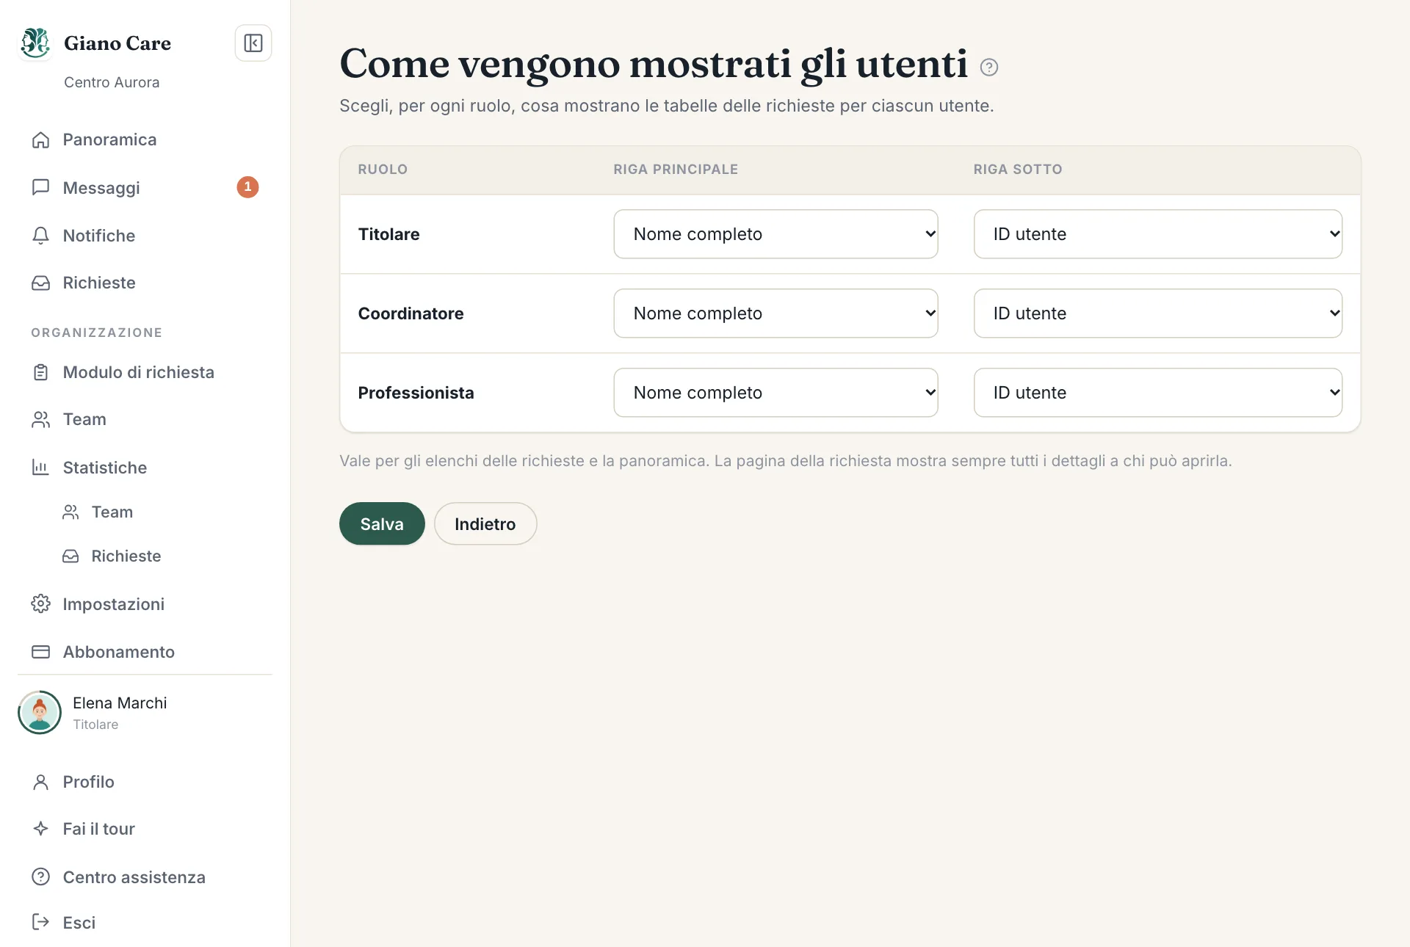This screenshot has height=947, width=1410.
Task: Click the Titolare role row label
Action: pyautogui.click(x=388, y=234)
